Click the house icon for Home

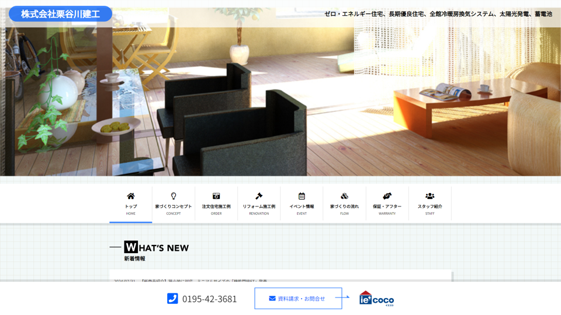point(131,196)
